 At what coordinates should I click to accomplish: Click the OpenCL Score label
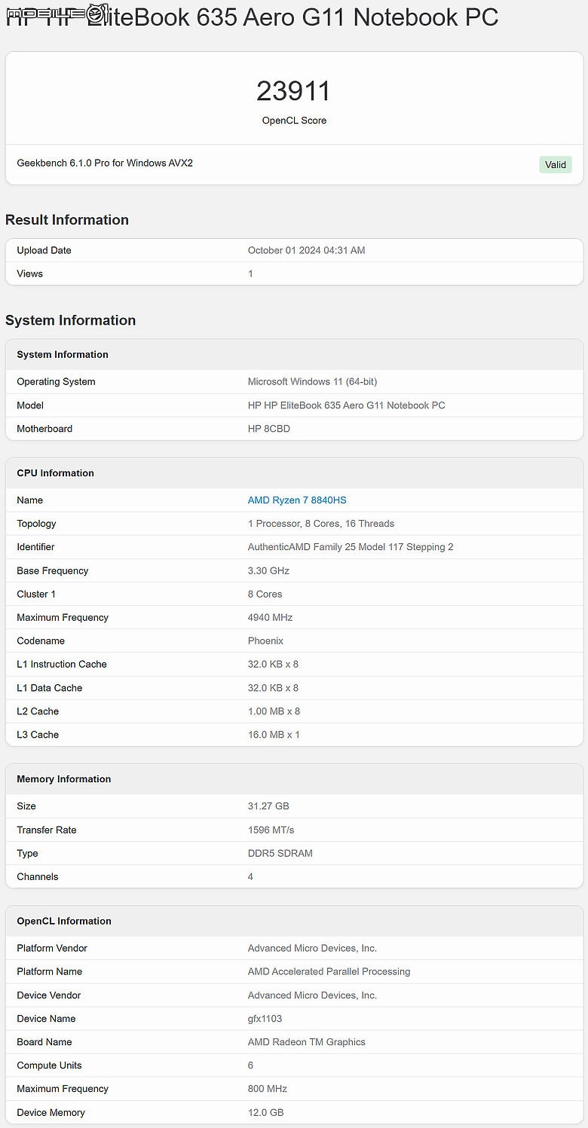(x=294, y=121)
